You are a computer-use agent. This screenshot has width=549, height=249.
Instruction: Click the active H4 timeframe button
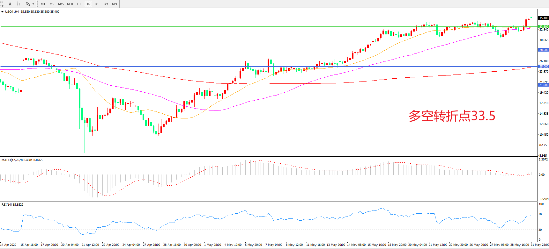tap(88, 4)
